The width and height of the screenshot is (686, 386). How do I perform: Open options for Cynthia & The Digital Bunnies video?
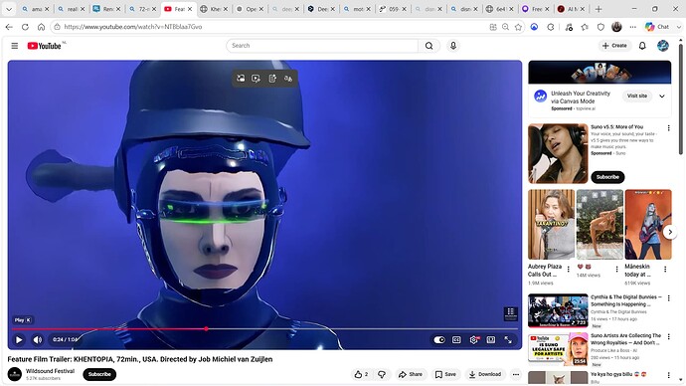(x=668, y=298)
